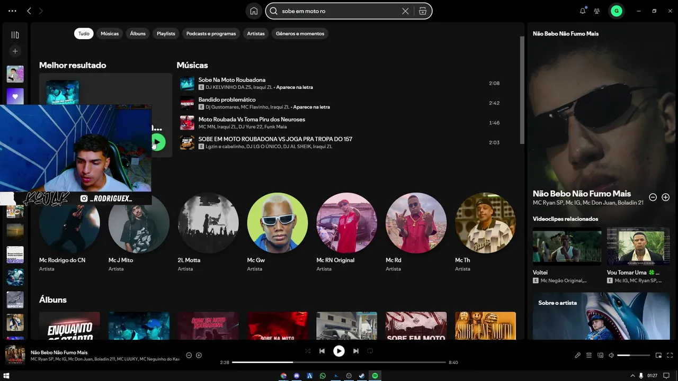678x381 pixels.
Task: Open Moto Roubada Vs Toma Piru dos Neuroses
Action: (252, 119)
